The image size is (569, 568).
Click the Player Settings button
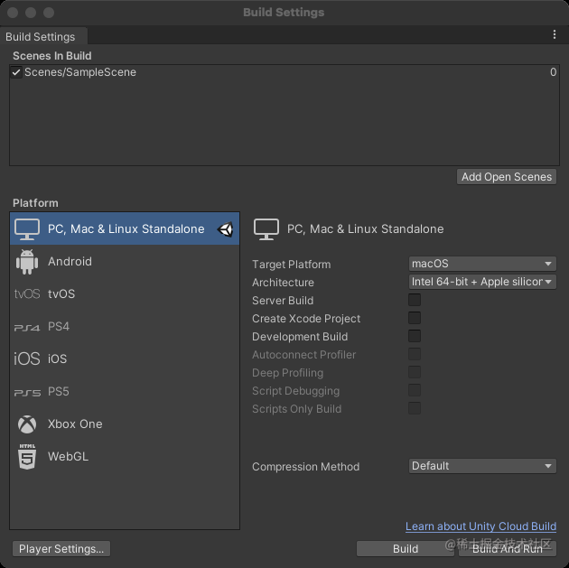click(62, 548)
